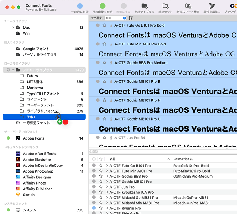Viewport: 237px width, 214px height.
Task: Star the A-OTF Ryumin Pro list row
Action: 101,208
